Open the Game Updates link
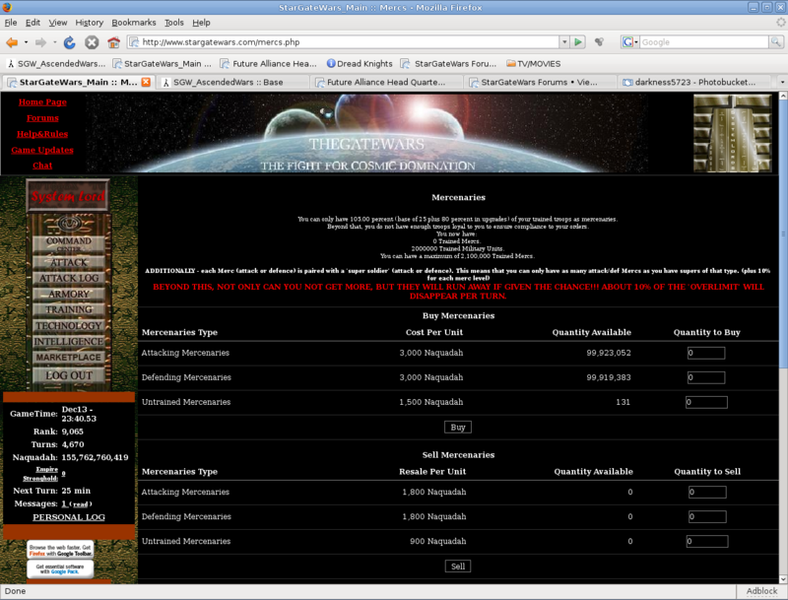The height and width of the screenshot is (600, 788). click(42, 150)
